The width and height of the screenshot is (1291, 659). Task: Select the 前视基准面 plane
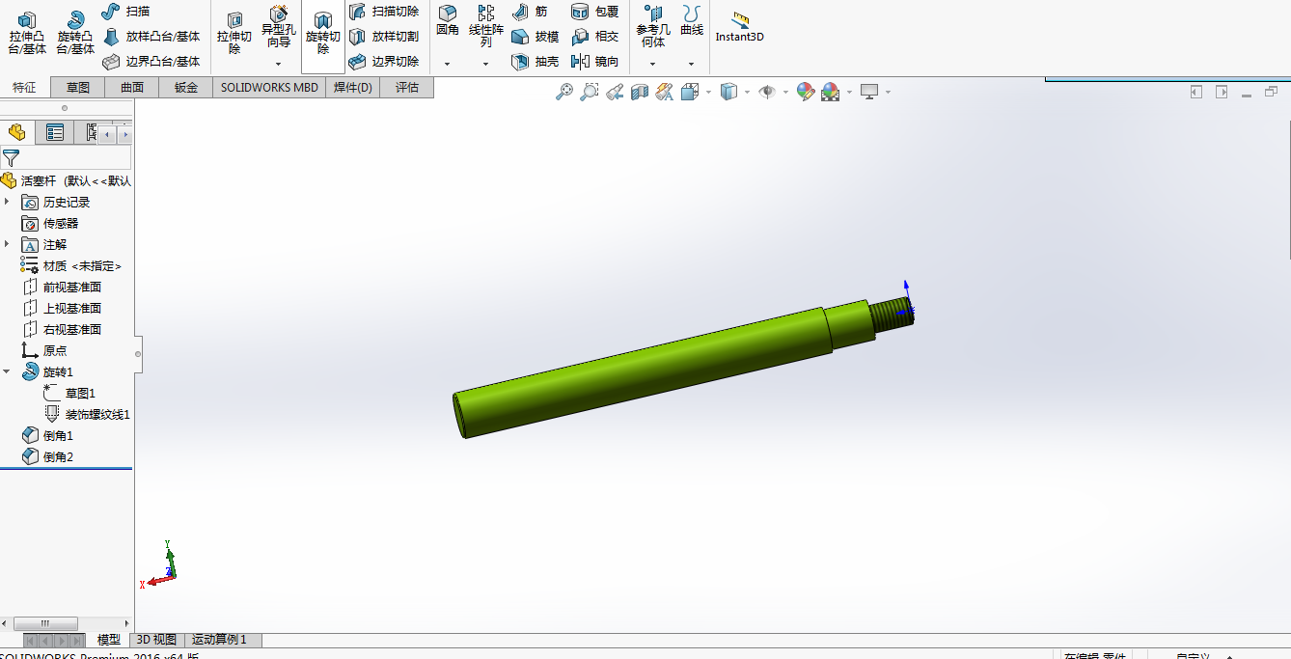click(x=62, y=287)
